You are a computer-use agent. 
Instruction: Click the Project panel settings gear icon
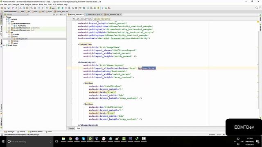[61, 15]
